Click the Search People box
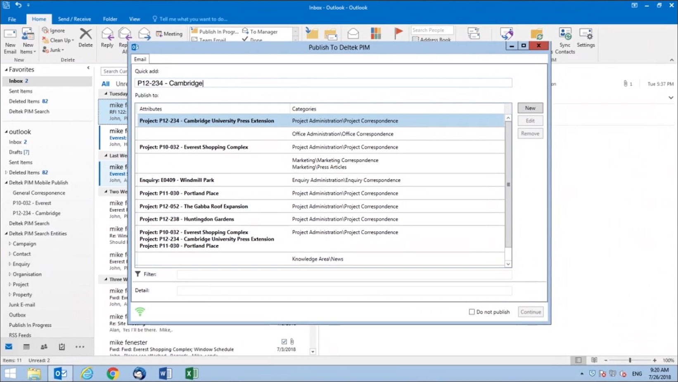The image size is (678, 382). point(432,30)
